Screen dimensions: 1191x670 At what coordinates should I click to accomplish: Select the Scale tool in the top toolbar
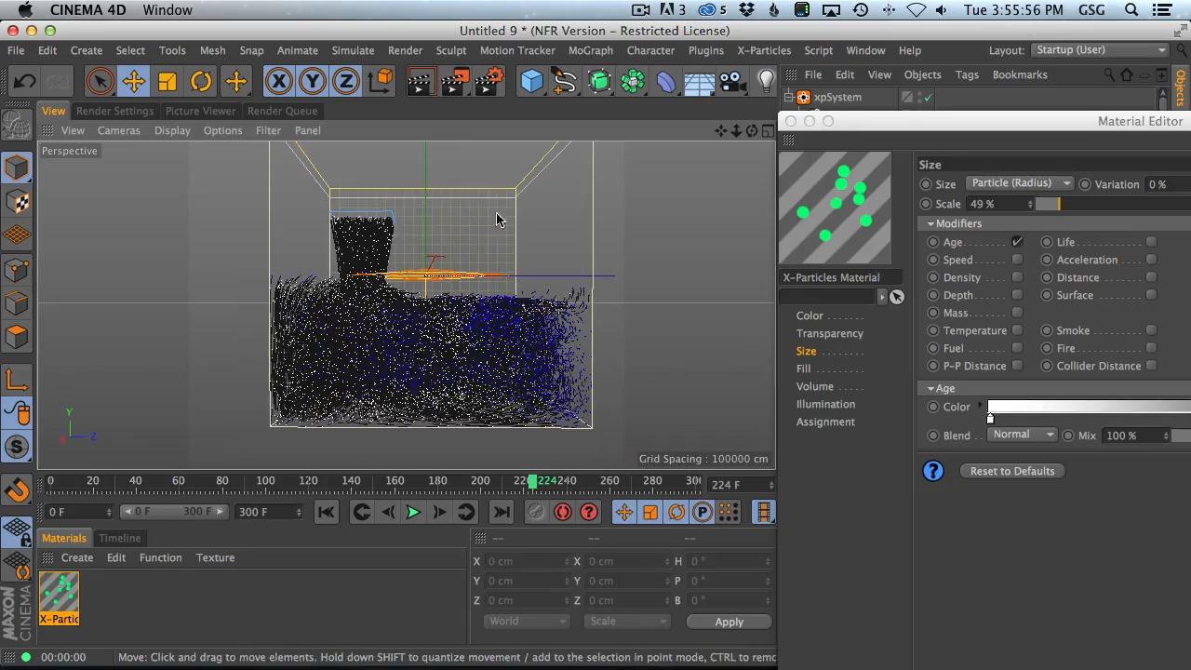[167, 82]
